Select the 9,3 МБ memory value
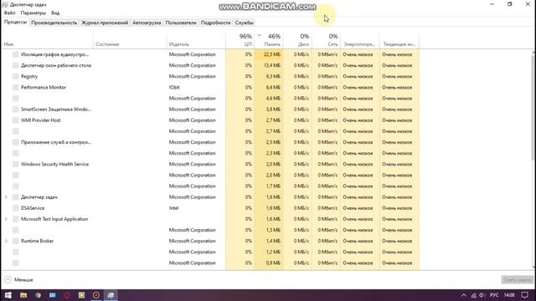 (x=273, y=76)
